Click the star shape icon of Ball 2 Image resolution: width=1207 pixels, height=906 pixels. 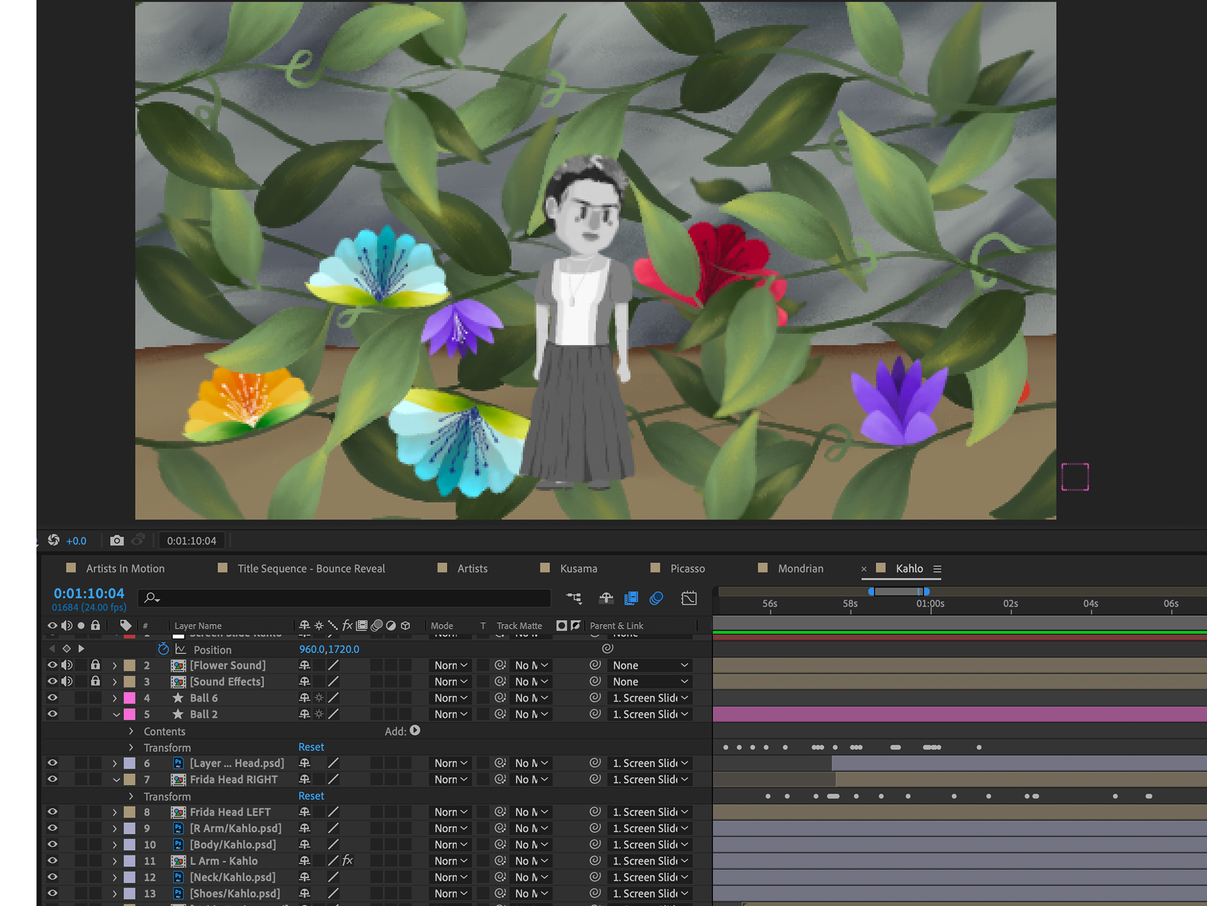[x=179, y=714]
